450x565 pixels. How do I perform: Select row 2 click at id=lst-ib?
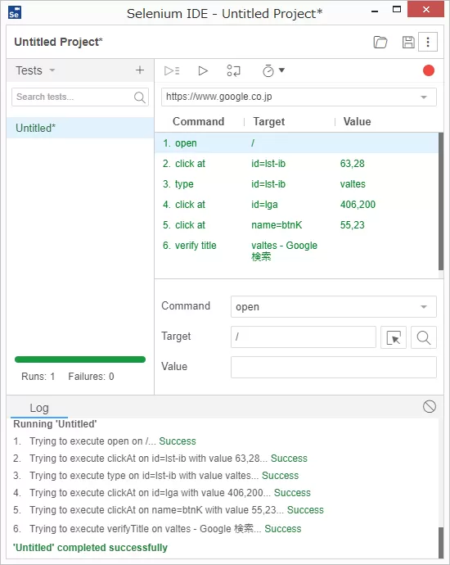(297, 164)
